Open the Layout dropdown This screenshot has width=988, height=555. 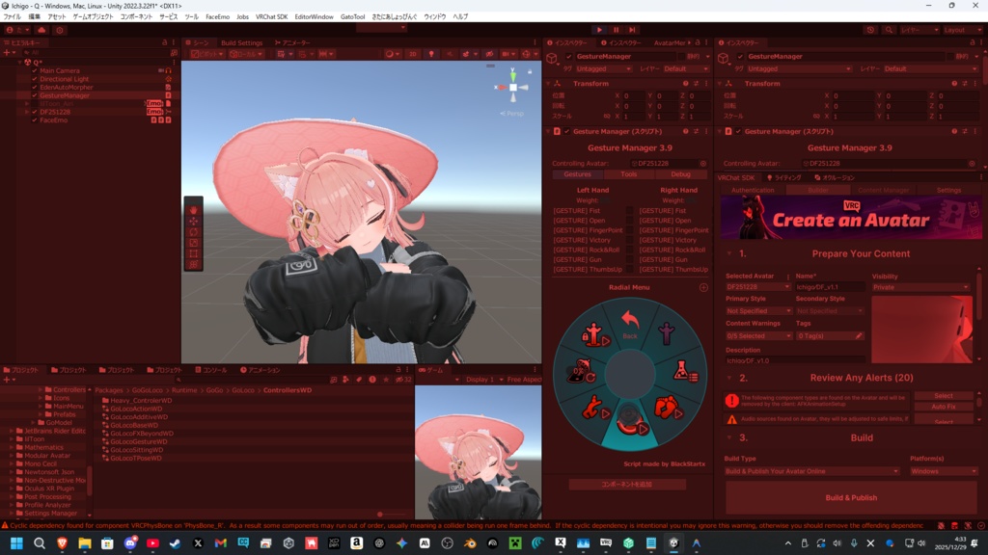[x=962, y=30]
